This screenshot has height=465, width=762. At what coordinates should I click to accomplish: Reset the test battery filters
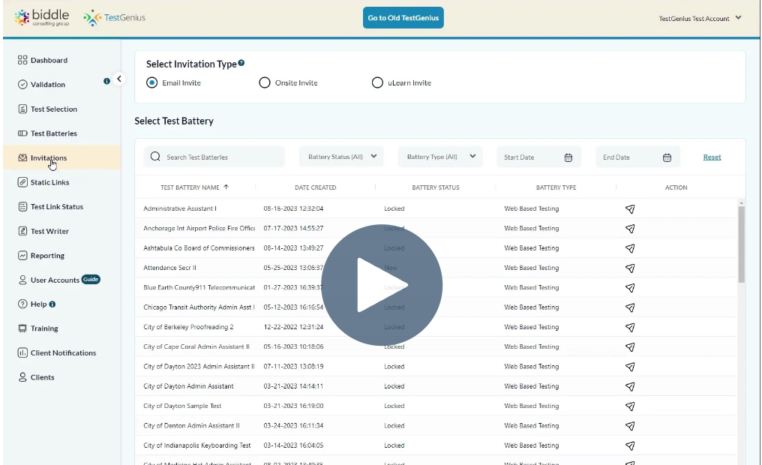click(x=711, y=157)
